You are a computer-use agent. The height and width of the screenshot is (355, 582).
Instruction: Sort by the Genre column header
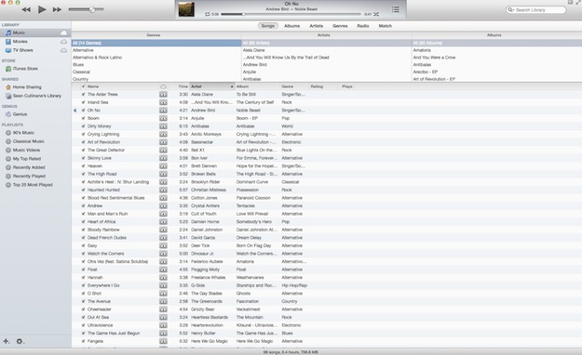point(294,86)
